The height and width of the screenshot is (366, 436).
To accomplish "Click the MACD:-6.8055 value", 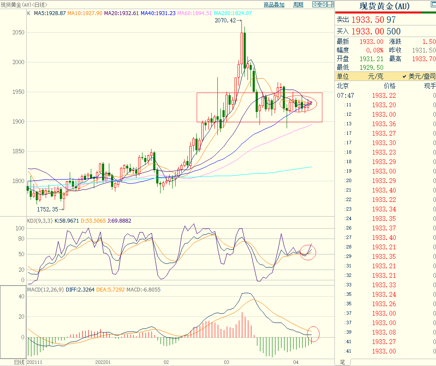I will (x=143, y=290).
